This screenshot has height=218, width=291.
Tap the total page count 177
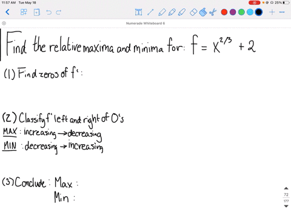point(286,201)
